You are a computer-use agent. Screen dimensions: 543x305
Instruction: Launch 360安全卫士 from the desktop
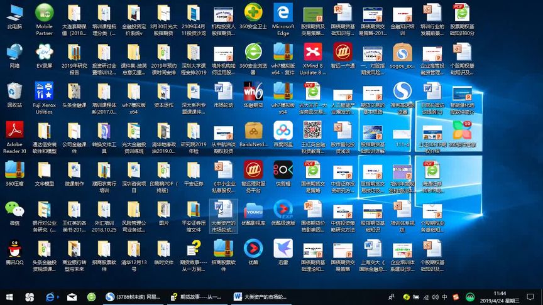tap(253, 13)
